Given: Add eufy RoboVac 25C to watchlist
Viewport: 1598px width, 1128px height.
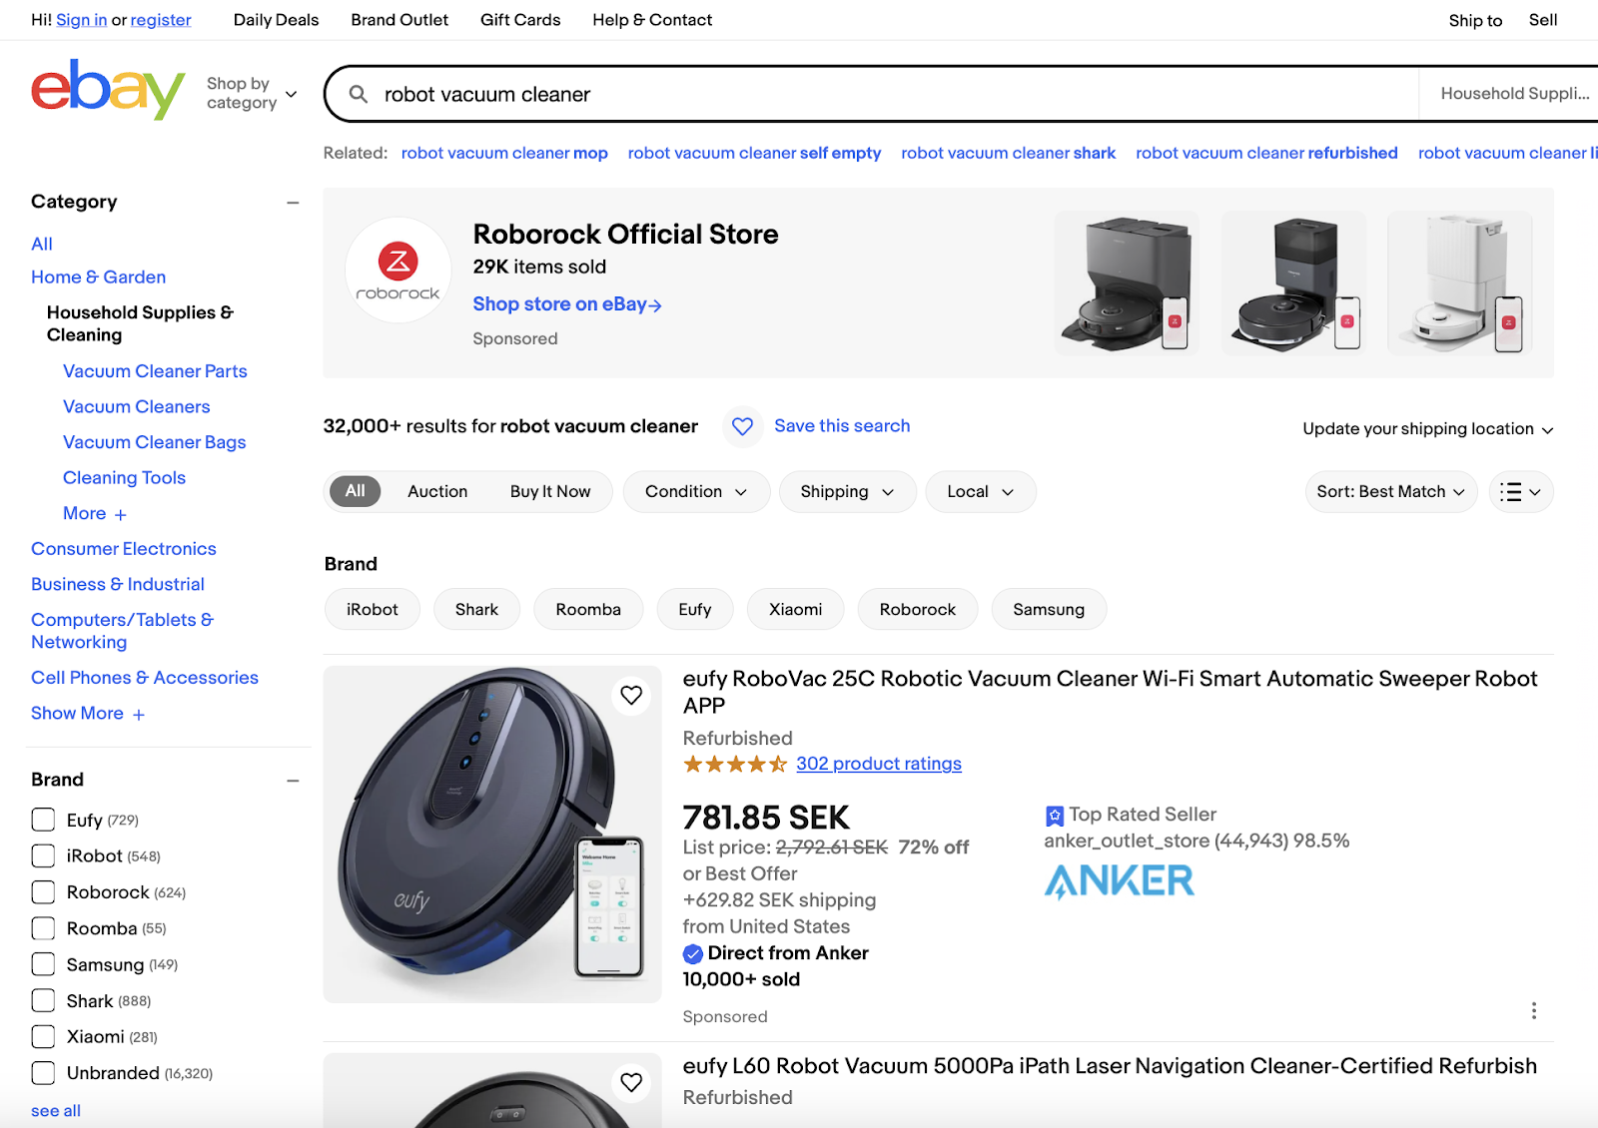Looking at the screenshot, I should click(631, 695).
